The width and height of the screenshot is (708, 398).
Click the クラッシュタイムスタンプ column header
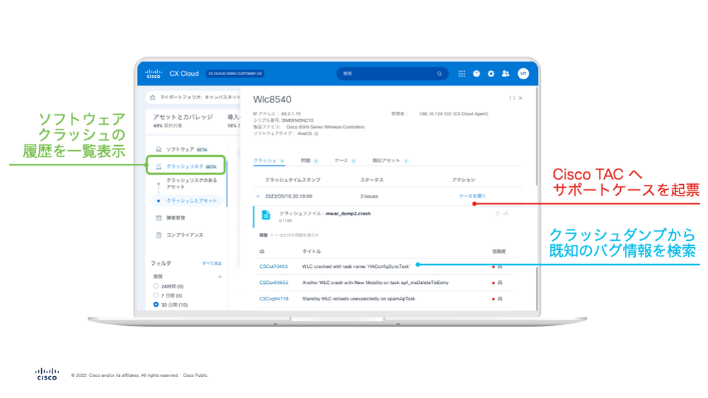(x=293, y=180)
